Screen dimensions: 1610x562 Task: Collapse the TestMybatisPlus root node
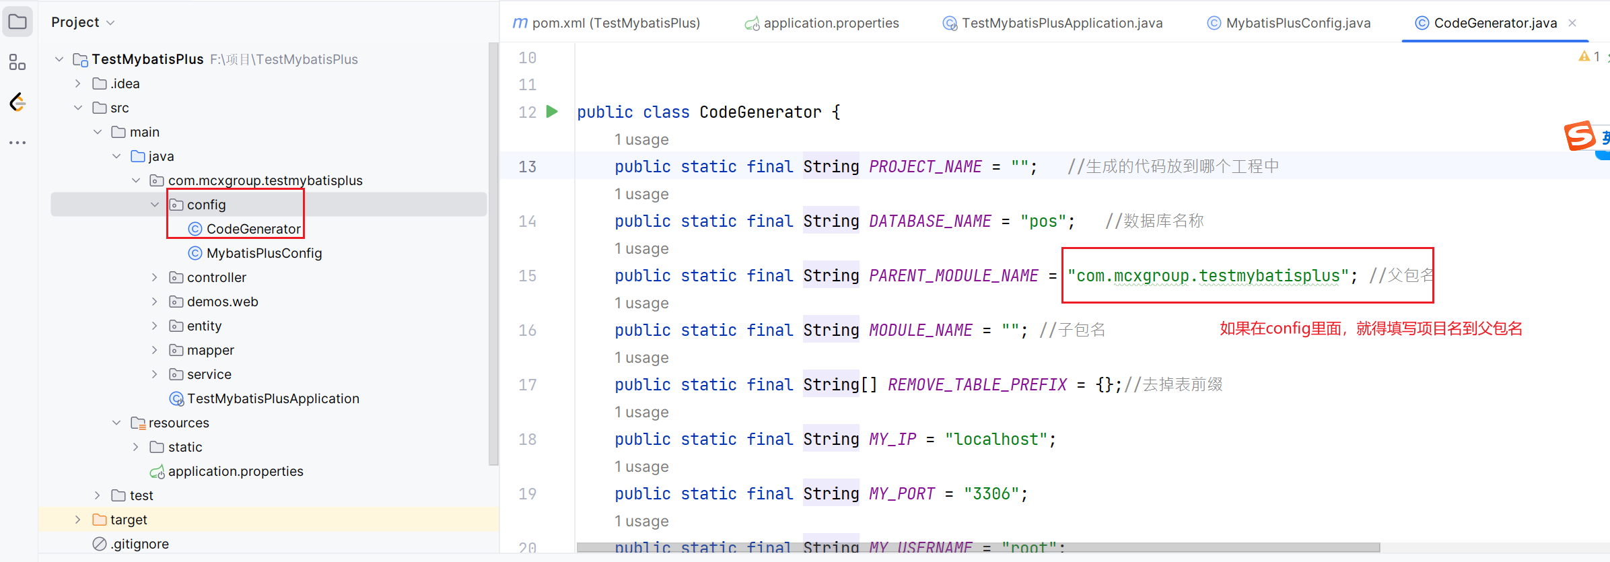(59, 59)
